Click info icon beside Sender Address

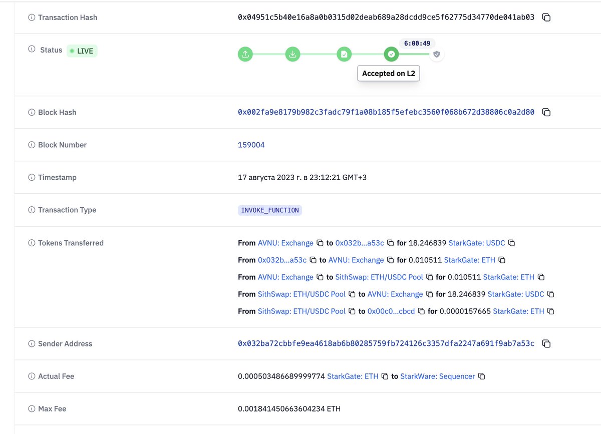32,344
